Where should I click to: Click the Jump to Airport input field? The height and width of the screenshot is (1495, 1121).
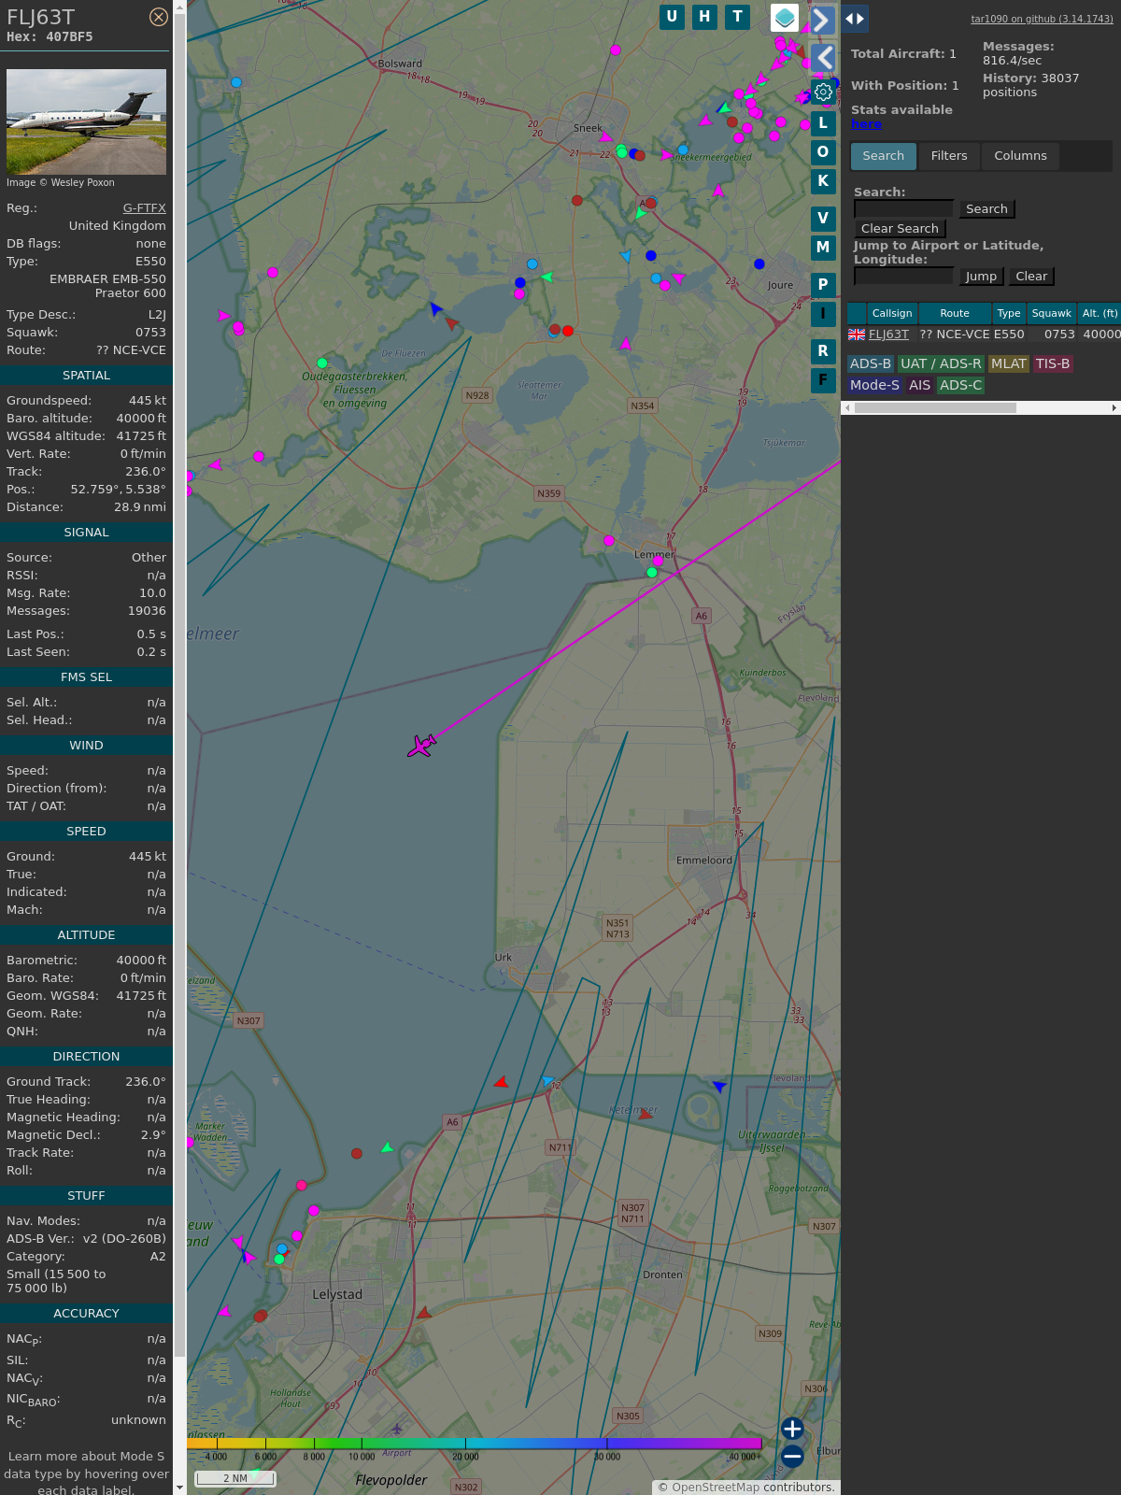903,276
